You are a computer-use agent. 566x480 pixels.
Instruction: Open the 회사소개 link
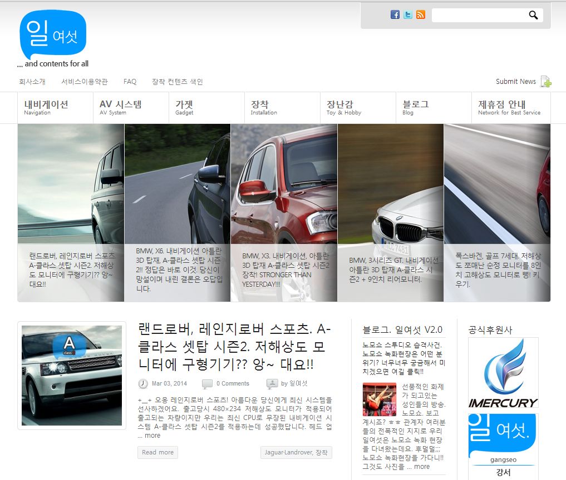(x=32, y=82)
